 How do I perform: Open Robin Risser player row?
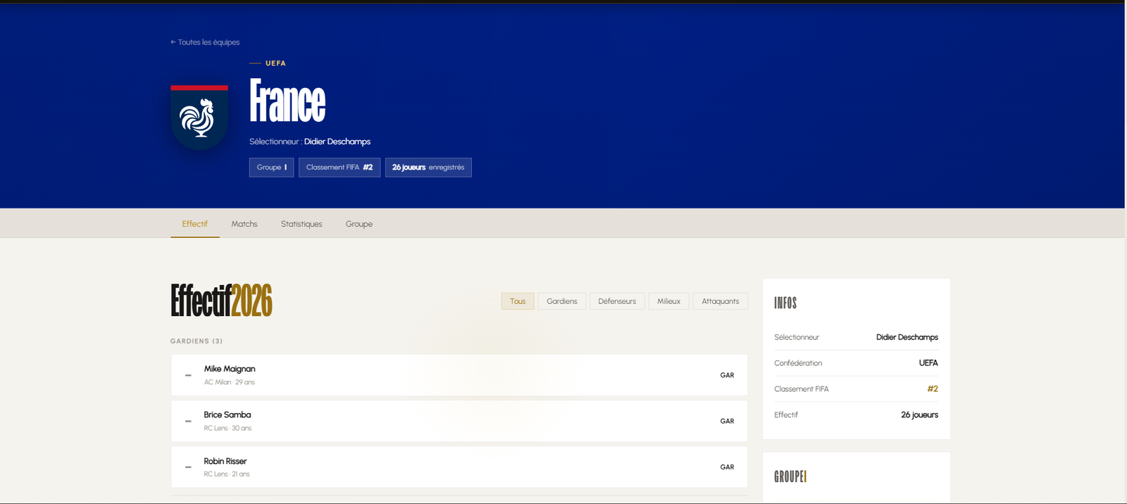(x=459, y=467)
